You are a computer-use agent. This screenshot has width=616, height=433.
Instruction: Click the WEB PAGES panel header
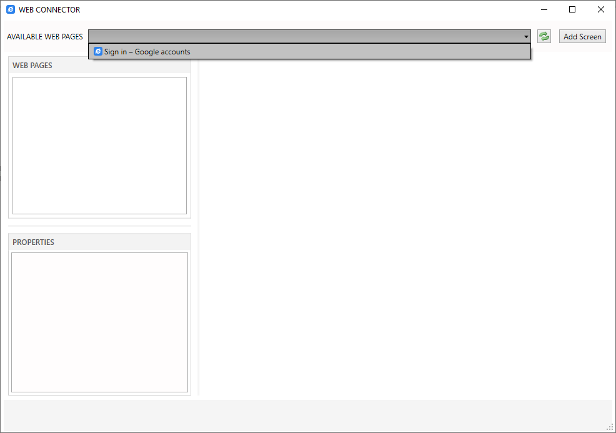pos(32,65)
